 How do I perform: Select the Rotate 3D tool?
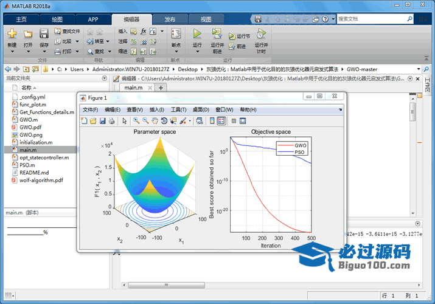164,121
